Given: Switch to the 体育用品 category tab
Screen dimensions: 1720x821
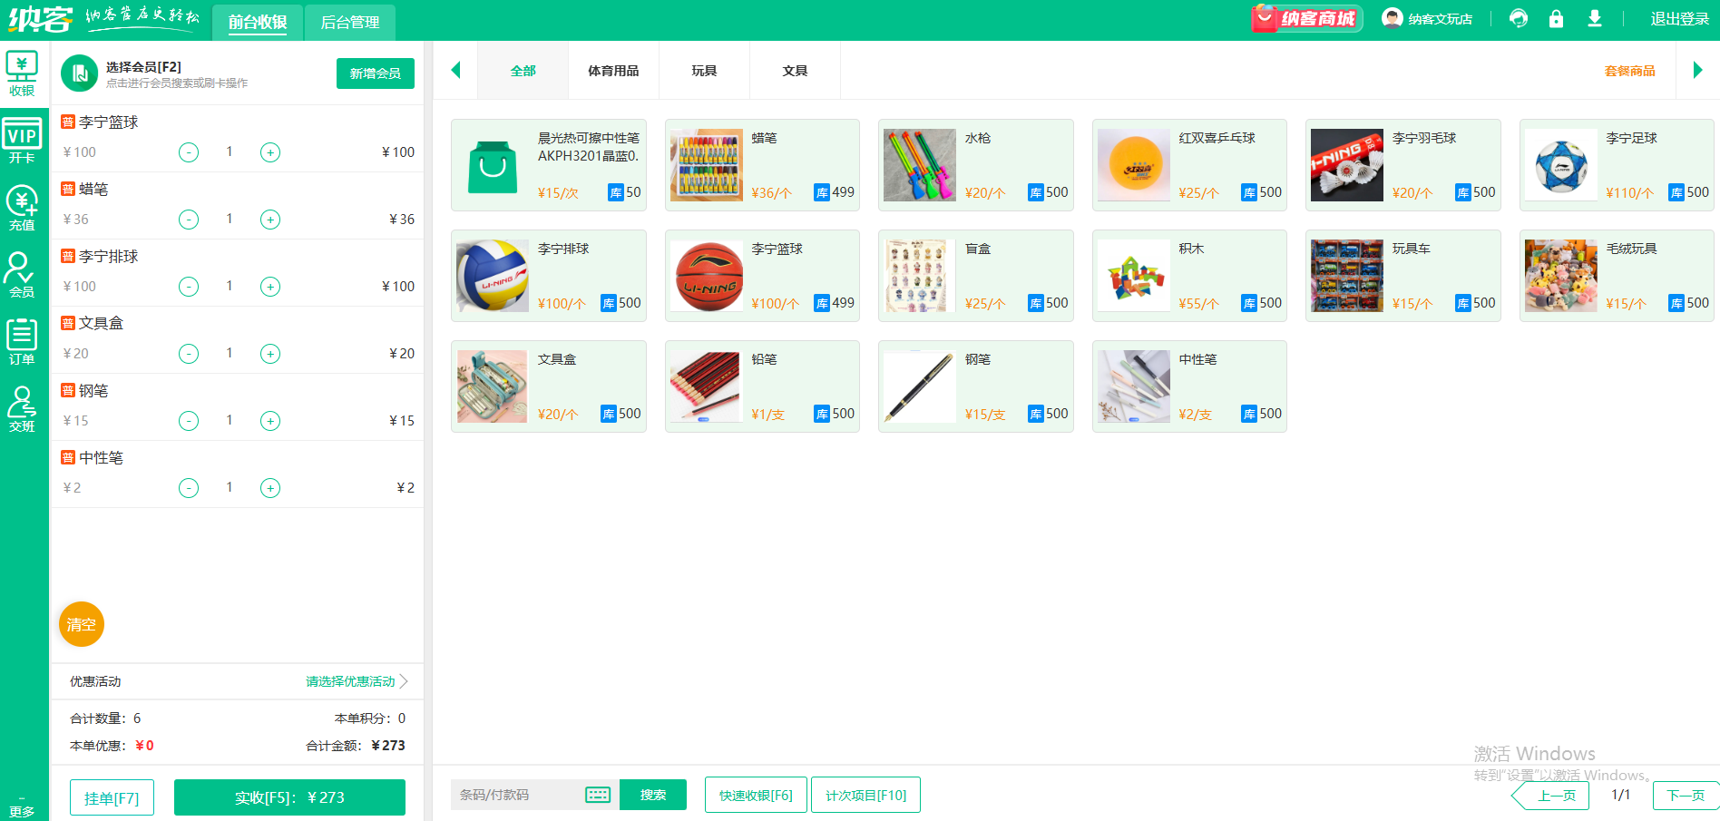Looking at the screenshot, I should pos(613,71).
